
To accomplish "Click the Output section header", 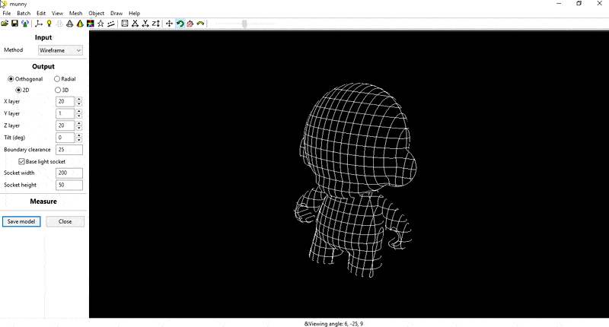I will click(x=43, y=67).
